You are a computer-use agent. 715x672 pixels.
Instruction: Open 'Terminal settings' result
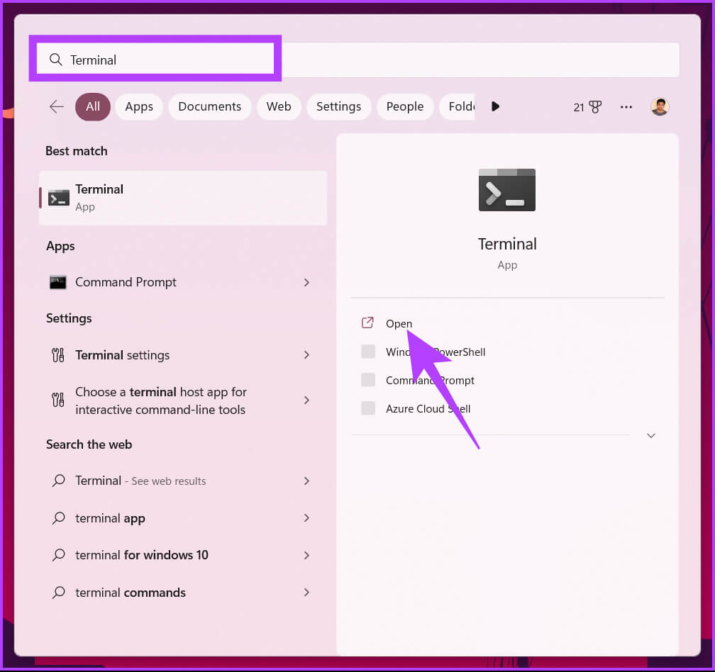[183, 355]
